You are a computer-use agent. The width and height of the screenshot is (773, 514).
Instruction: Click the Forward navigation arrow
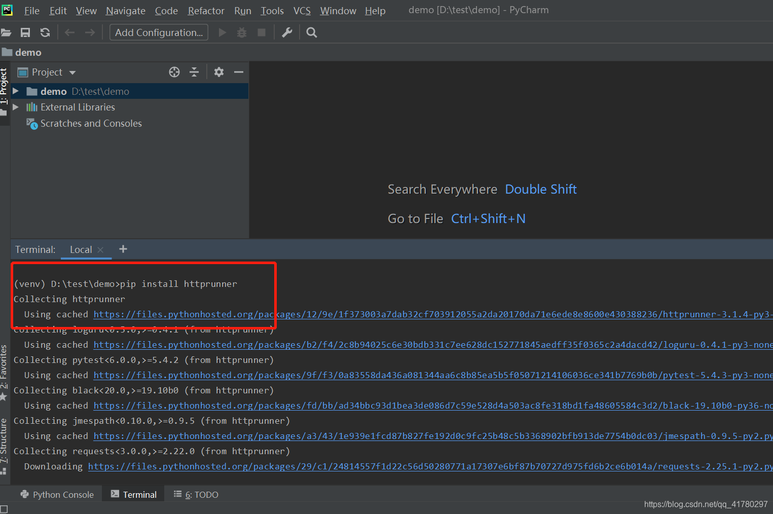coord(90,32)
